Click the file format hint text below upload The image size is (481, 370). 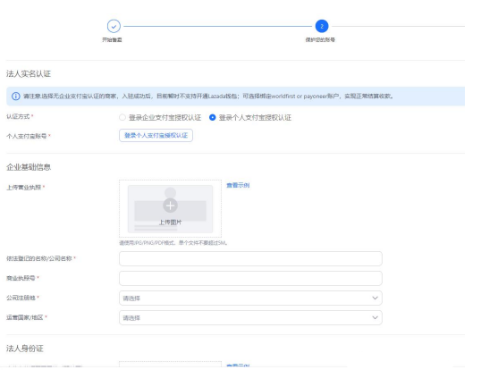pos(173,243)
